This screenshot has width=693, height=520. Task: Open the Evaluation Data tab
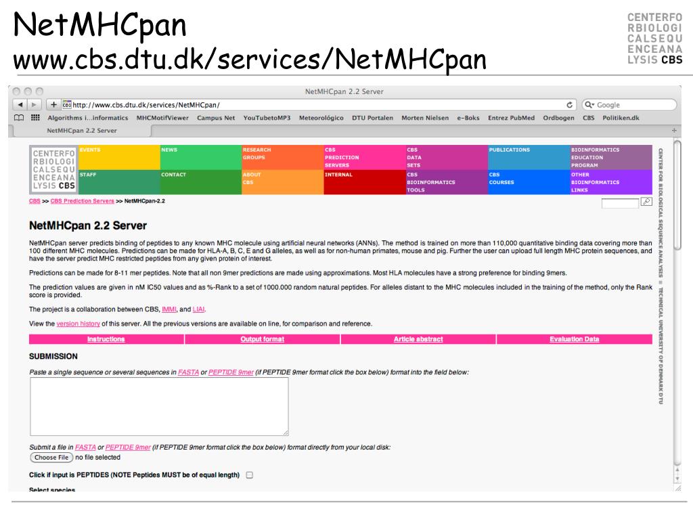coord(574,339)
